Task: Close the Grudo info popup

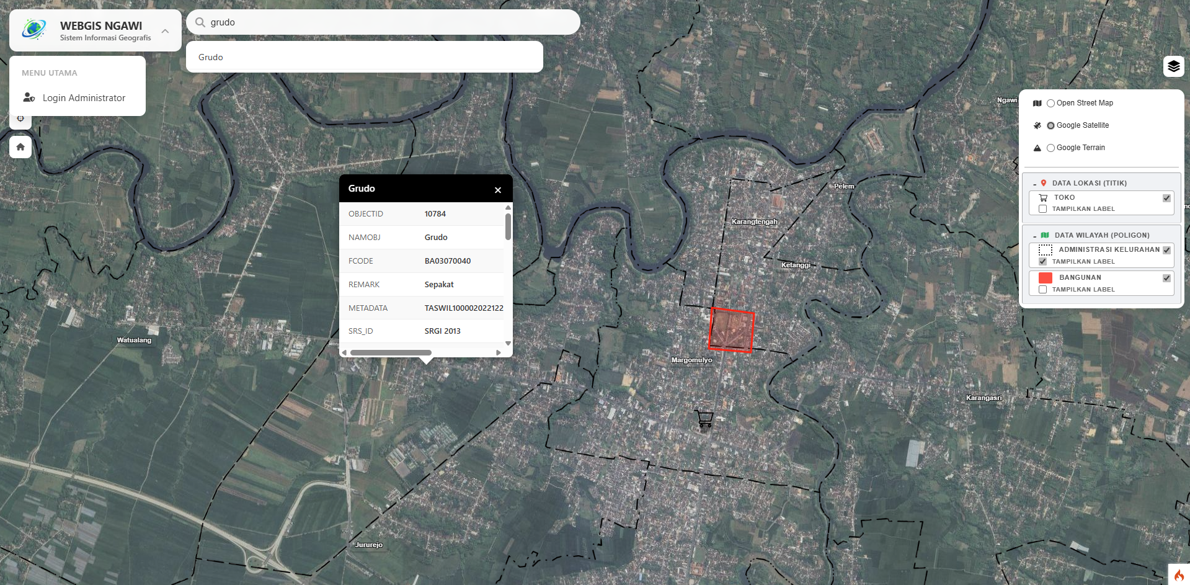Action: [497, 190]
